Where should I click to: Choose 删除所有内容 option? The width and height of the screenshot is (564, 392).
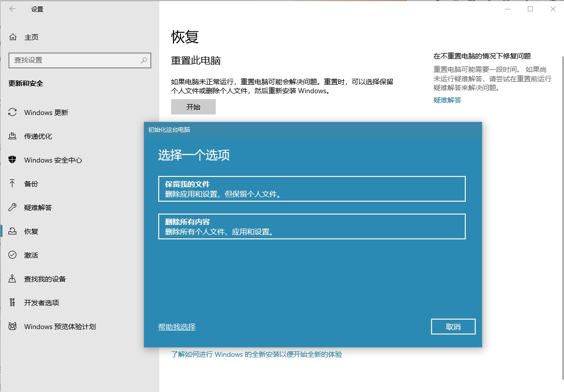(312, 226)
